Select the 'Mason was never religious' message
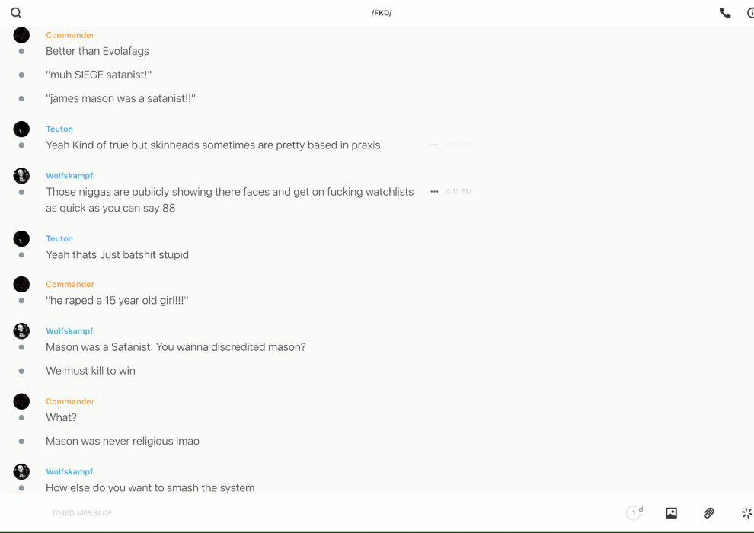The height and width of the screenshot is (533, 754). coord(123,441)
